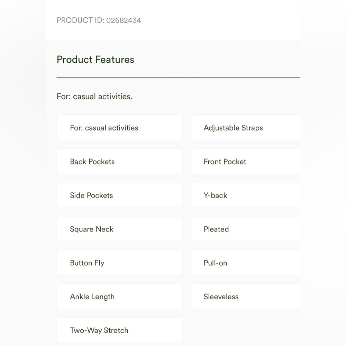Click the blank space beside Two-Way Stretch tile
The height and width of the screenshot is (346, 346).
pyautogui.click(x=245, y=330)
